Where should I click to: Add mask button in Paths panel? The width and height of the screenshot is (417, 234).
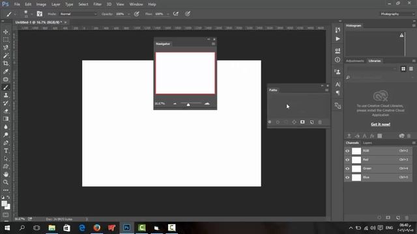pos(302,122)
